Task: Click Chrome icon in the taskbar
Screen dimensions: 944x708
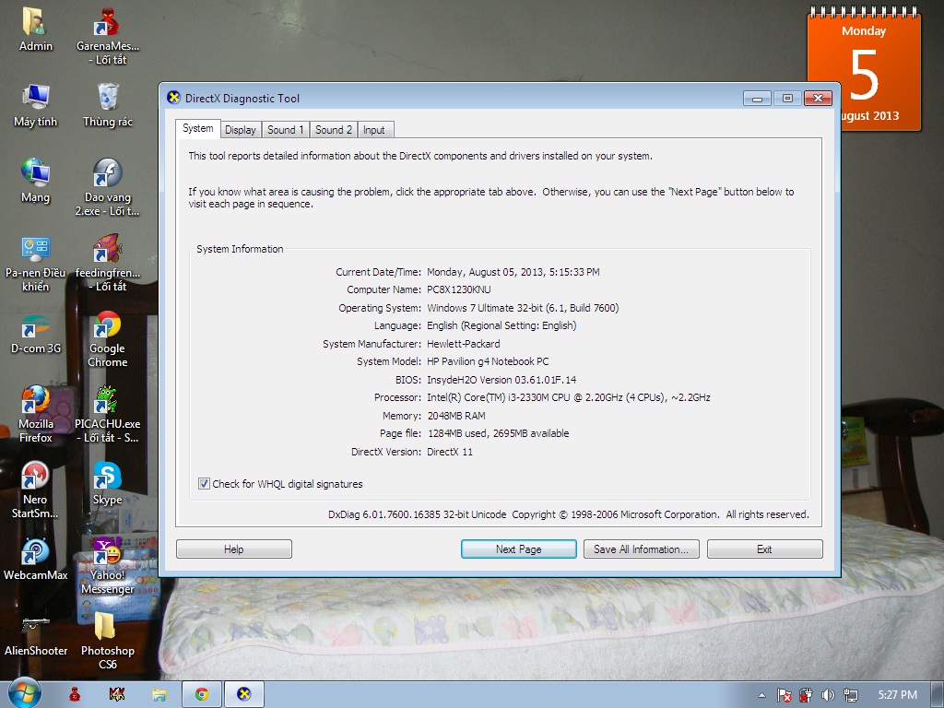Action: [201, 694]
